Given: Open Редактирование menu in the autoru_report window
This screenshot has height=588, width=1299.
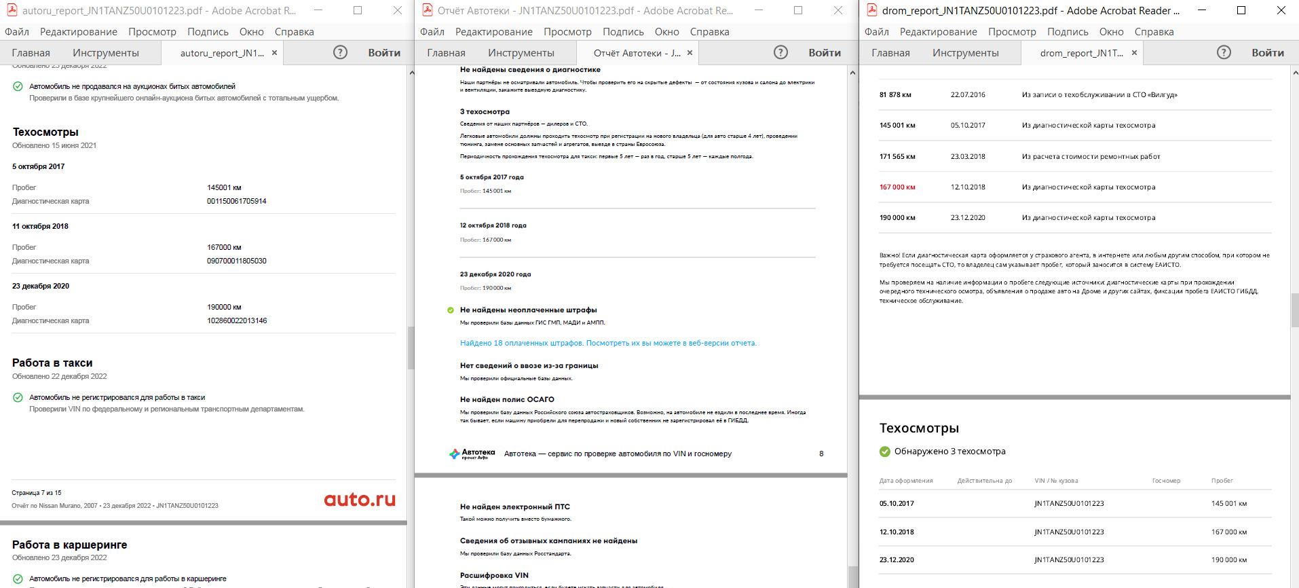Looking at the screenshot, I should 79,32.
